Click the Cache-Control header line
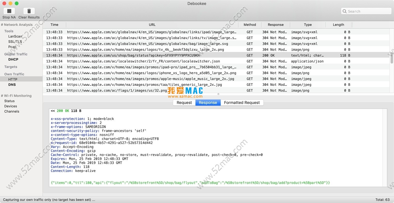The width and height of the screenshot is (394, 203). coord(157,155)
